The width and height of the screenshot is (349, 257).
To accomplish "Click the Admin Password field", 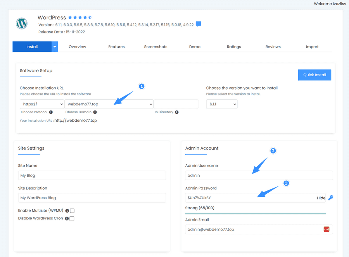I will [256, 198].
